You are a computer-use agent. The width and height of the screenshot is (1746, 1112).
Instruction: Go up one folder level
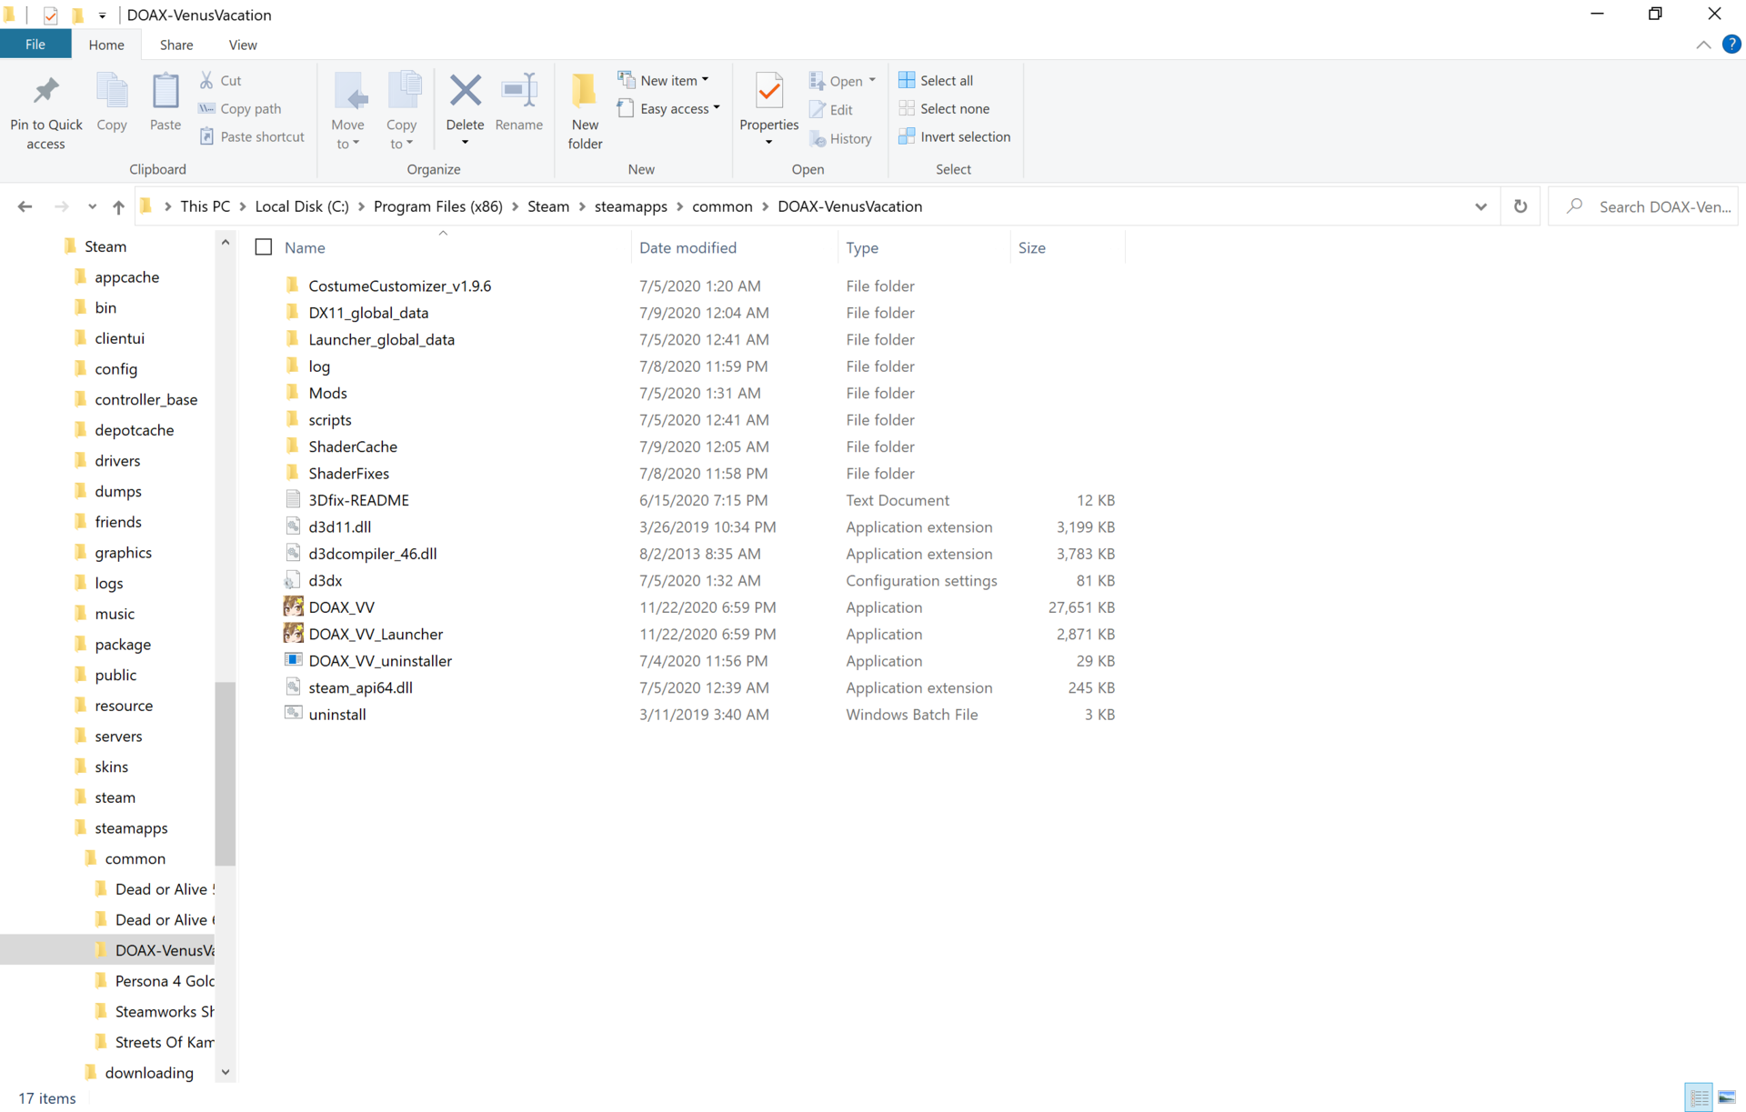point(118,206)
